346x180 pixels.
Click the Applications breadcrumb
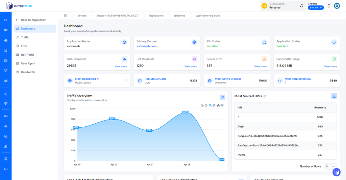point(156,16)
